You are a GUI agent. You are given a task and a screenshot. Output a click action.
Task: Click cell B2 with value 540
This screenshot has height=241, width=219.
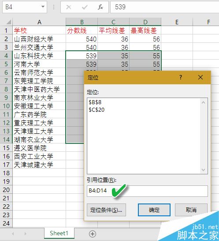[x=82, y=39]
